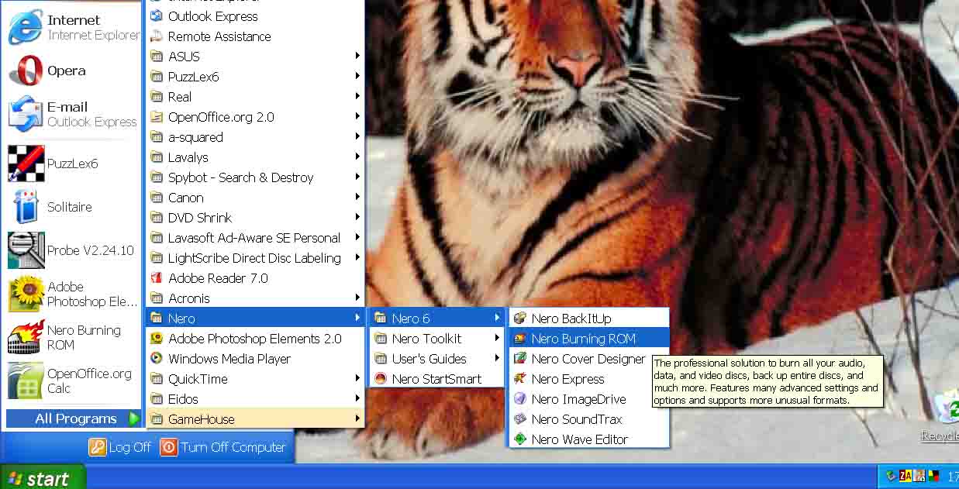Open OpenOffice.org Calc from Start menu
959x489 pixels.
point(74,381)
